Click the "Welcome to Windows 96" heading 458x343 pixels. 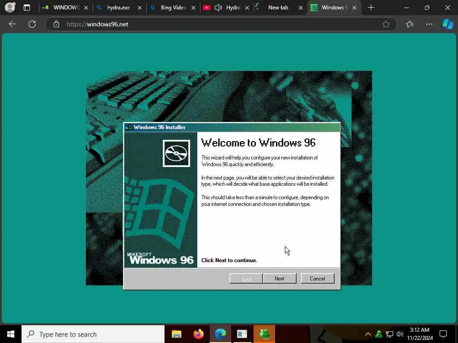coord(259,142)
